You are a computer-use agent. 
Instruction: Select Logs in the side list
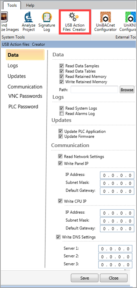(13, 66)
